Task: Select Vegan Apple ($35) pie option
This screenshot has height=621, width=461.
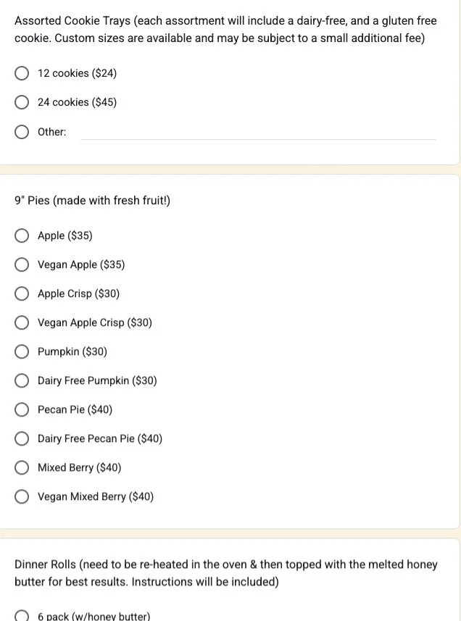Action: click(22, 264)
